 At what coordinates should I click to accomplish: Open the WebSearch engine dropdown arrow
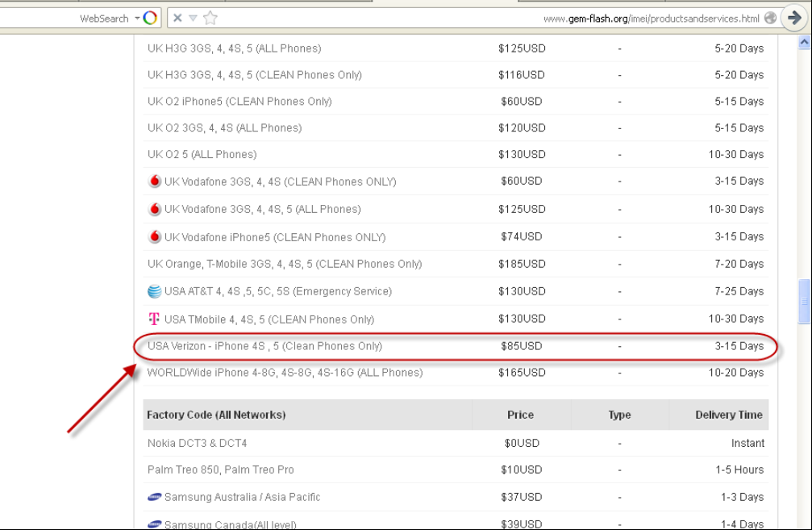click(x=137, y=18)
